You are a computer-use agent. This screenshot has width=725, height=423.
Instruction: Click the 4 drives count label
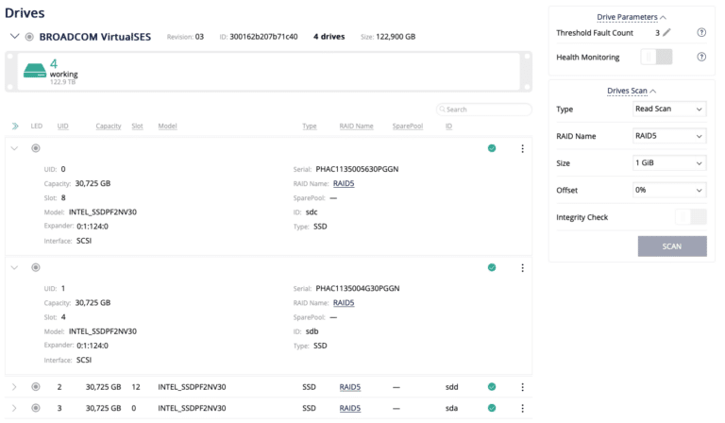pyautogui.click(x=329, y=37)
